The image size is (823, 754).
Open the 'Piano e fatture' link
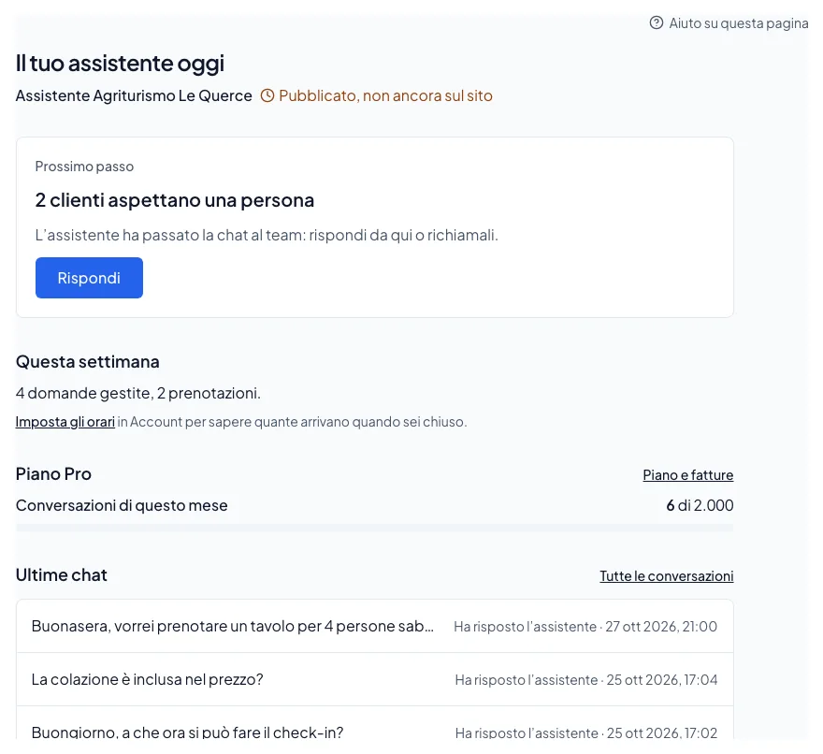pos(688,474)
